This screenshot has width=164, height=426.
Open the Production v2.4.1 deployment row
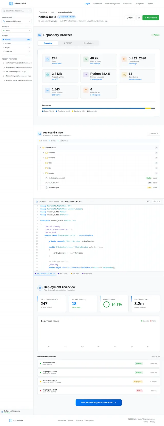click(x=99, y=363)
